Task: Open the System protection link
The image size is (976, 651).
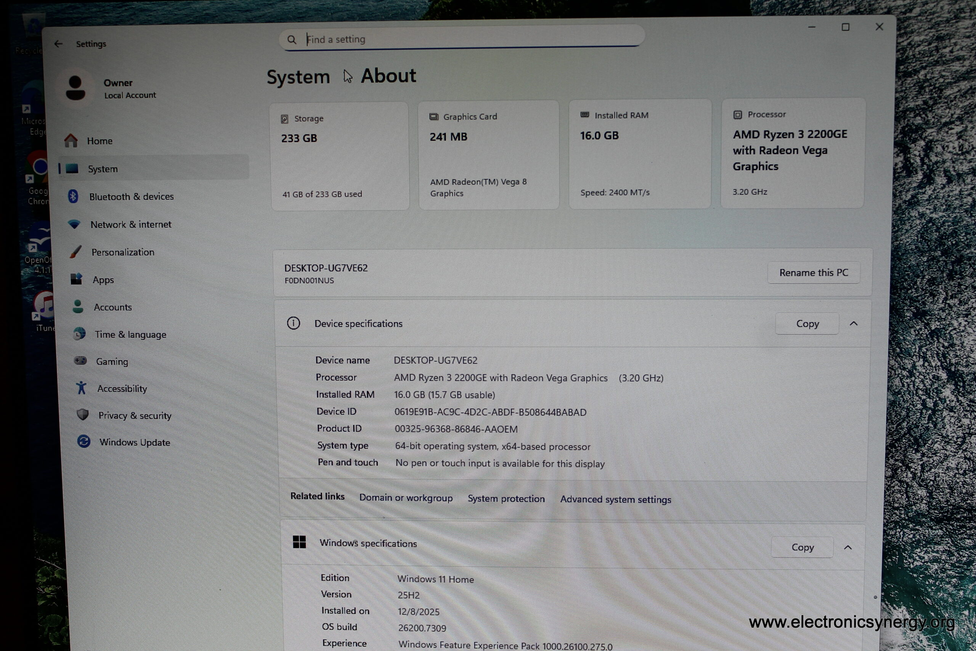Action: tap(506, 498)
